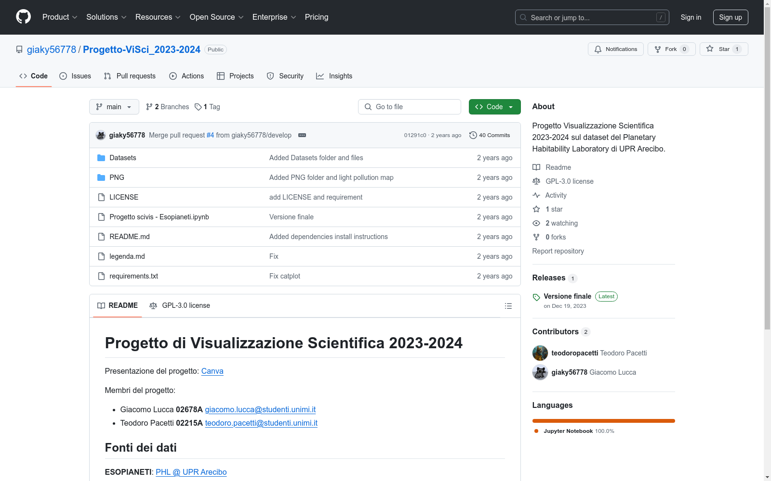This screenshot has width=771, height=481.
Task: Click the legenda.md file icon
Action: [101, 256]
